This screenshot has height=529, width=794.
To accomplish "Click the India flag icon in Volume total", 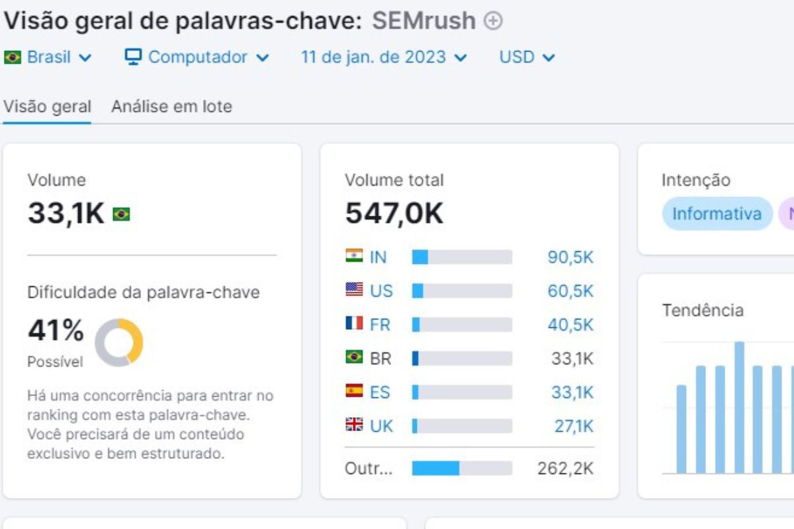I will click(x=355, y=257).
